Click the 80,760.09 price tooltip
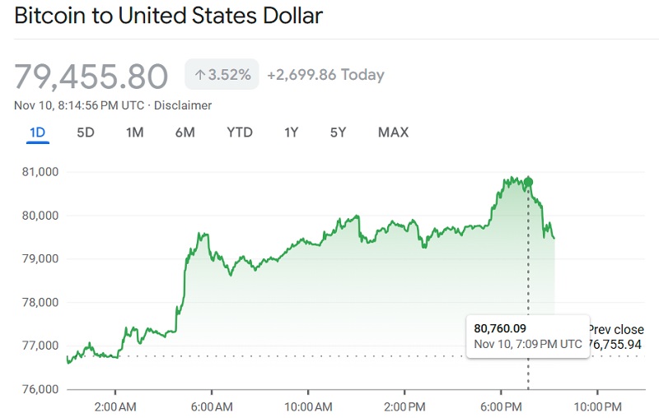Viewport: 659px width, 418px height. 527,336
